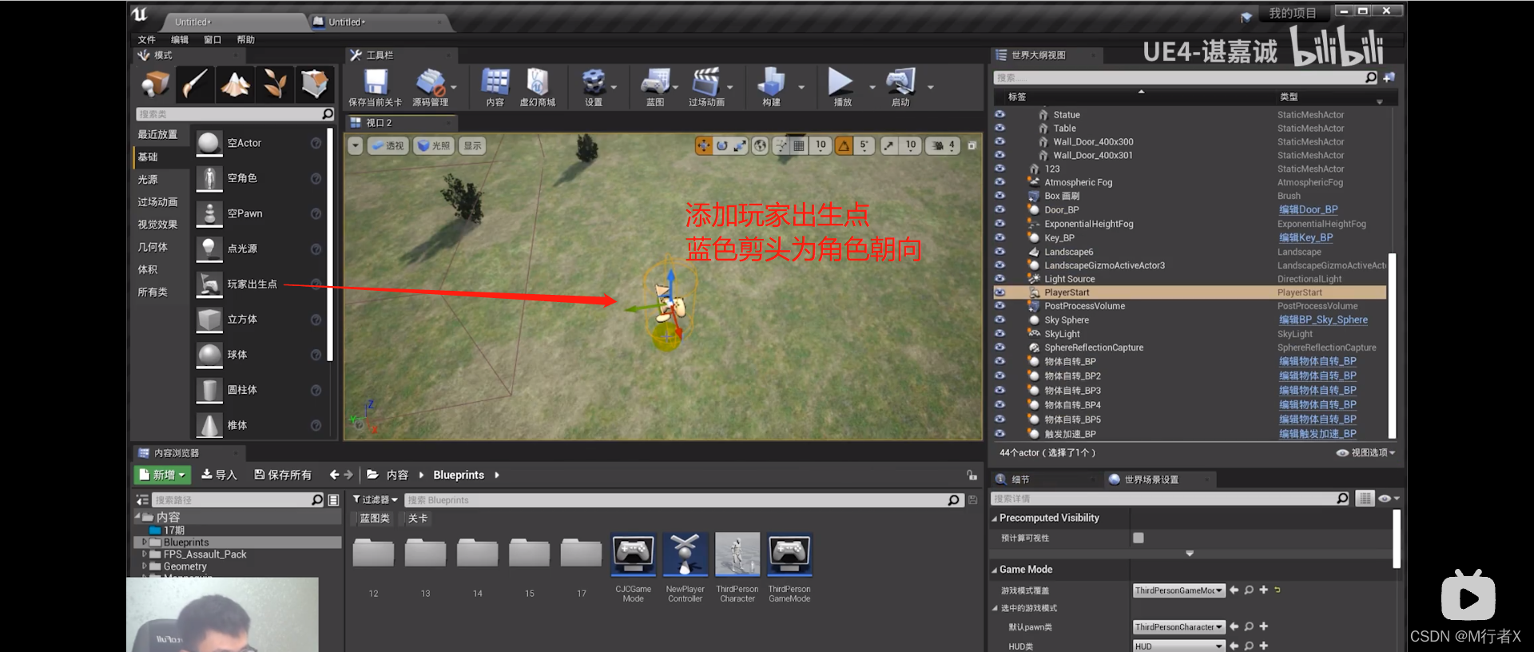This screenshot has width=1534, height=652.
Task: Click 保存当前关卡 save level toolbar icon
Action: (x=376, y=87)
